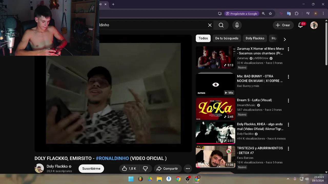Open the Google Translate extension
The image size is (328, 184).
point(289,14)
